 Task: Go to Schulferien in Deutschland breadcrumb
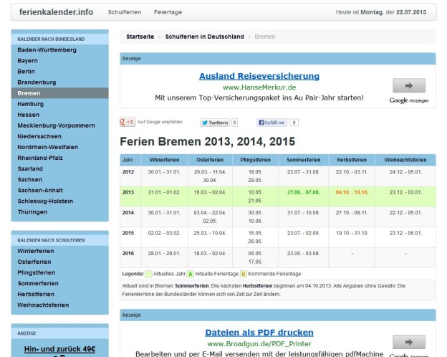(x=204, y=37)
